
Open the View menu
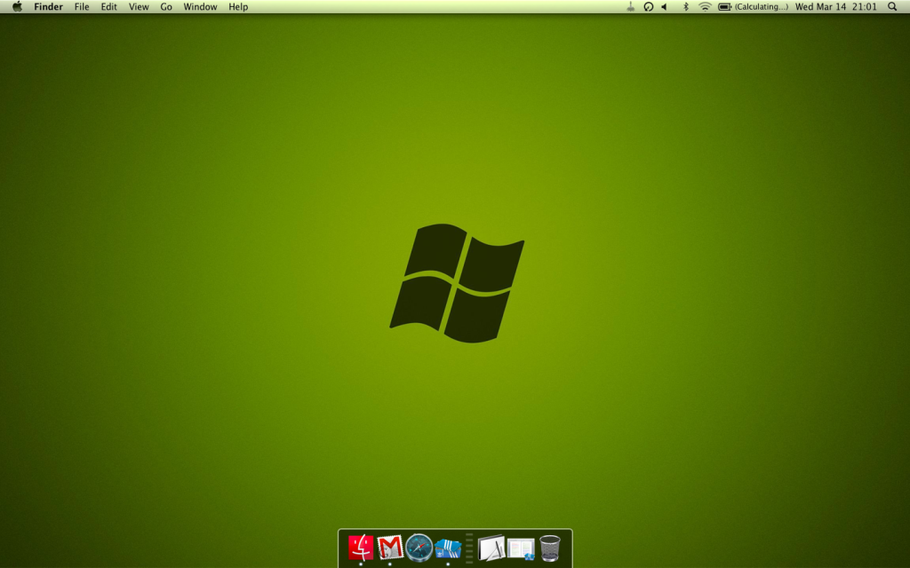point(139,7)
